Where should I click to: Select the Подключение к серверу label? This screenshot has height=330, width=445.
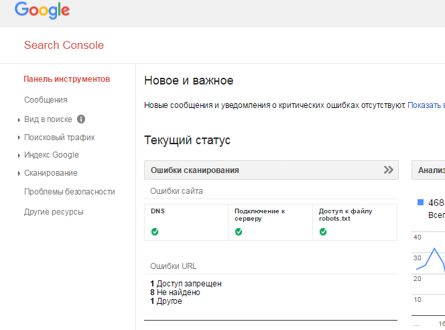coord(259,215)
